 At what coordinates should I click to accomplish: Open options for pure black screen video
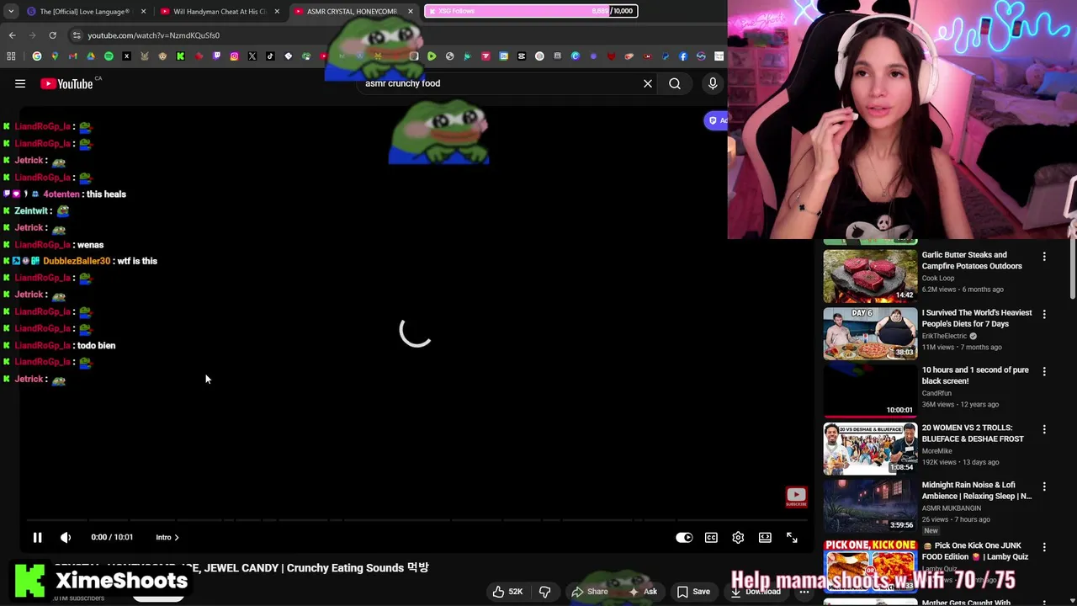1044,371
